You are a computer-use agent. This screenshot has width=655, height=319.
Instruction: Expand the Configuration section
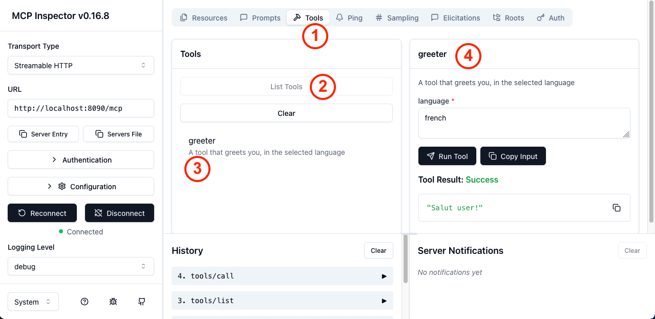pos(81,186)
